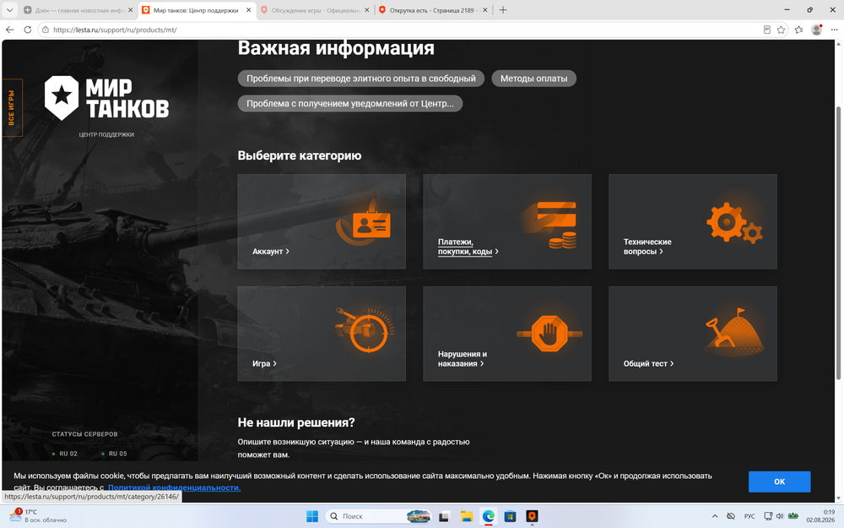Click the network icon in system tray
This screenshot has height=528, width=844.
pos(768,516)
